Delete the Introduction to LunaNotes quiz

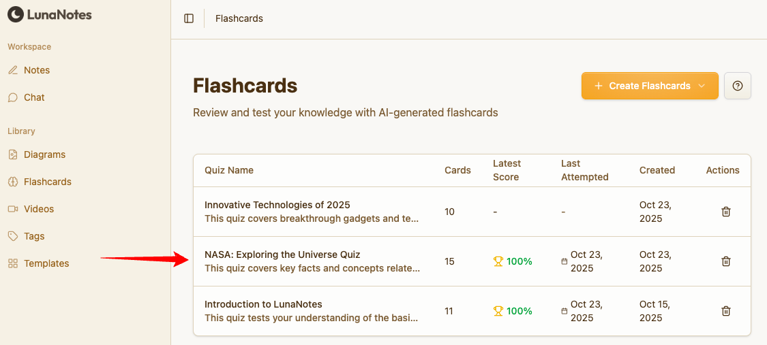[726, 311]
